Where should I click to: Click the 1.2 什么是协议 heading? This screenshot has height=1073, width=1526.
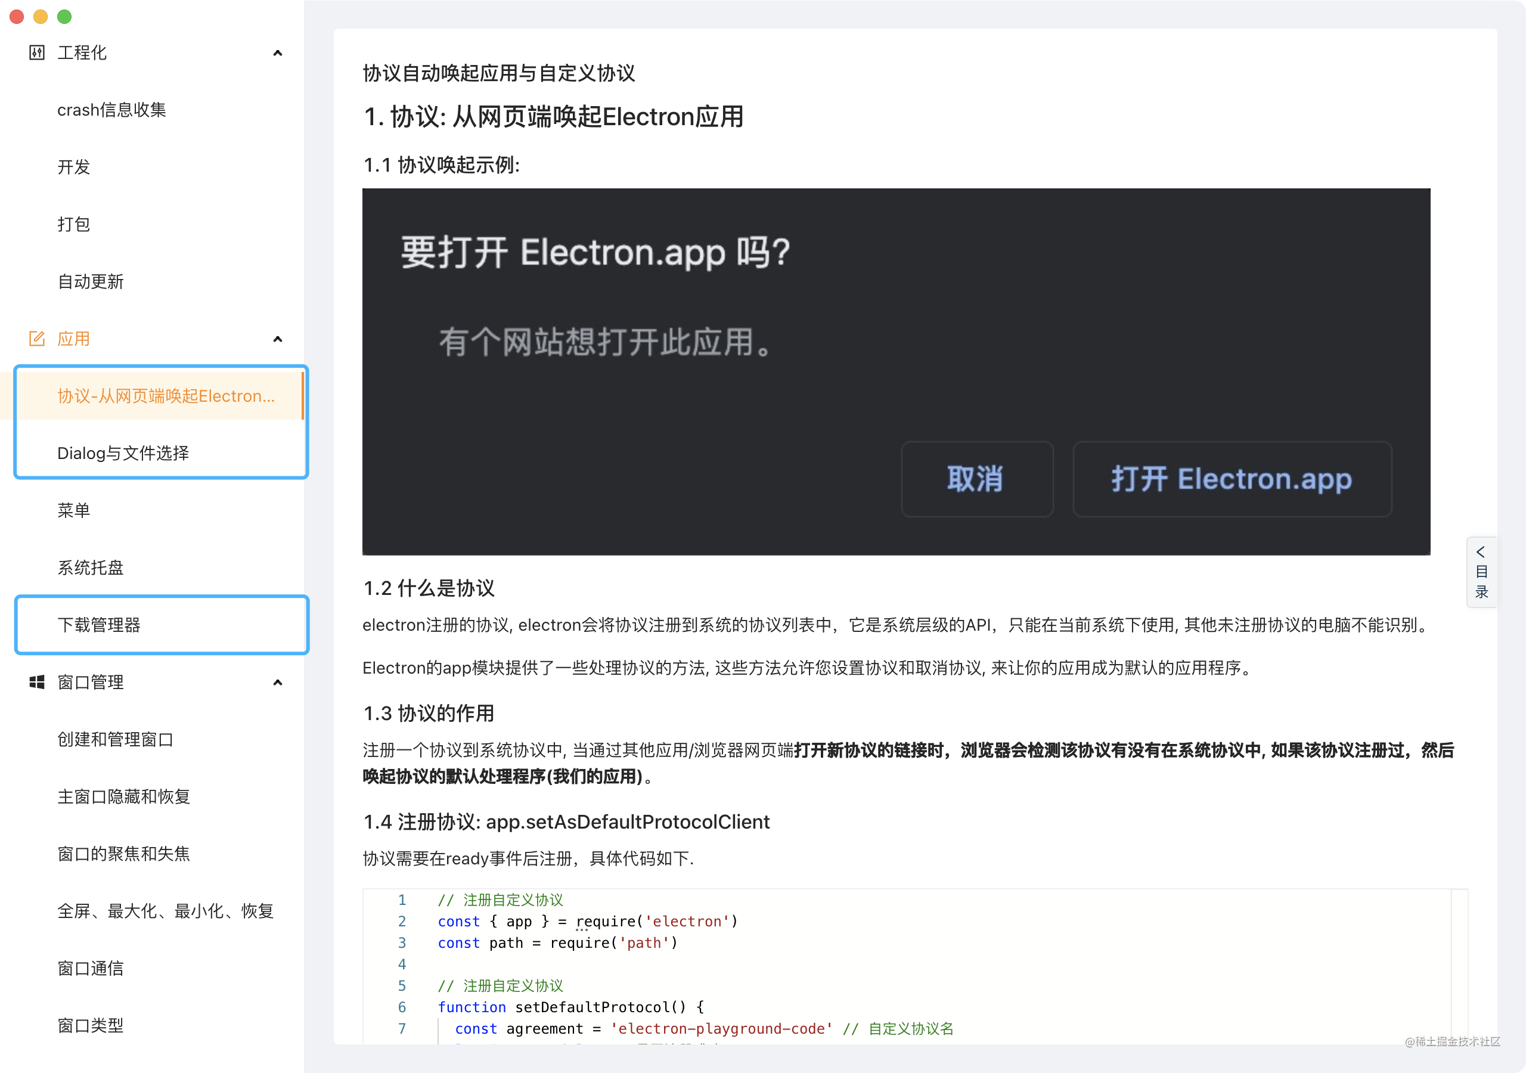point(429,588)
